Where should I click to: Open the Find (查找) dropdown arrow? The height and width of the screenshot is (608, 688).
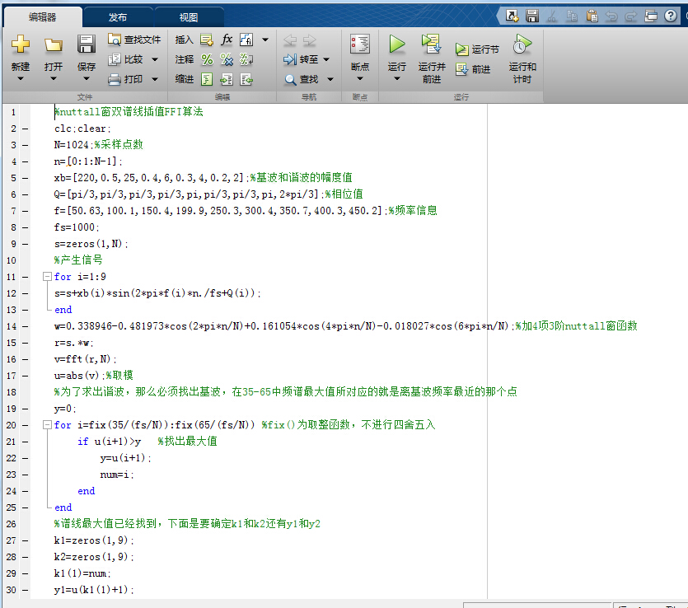coord(330,79)
